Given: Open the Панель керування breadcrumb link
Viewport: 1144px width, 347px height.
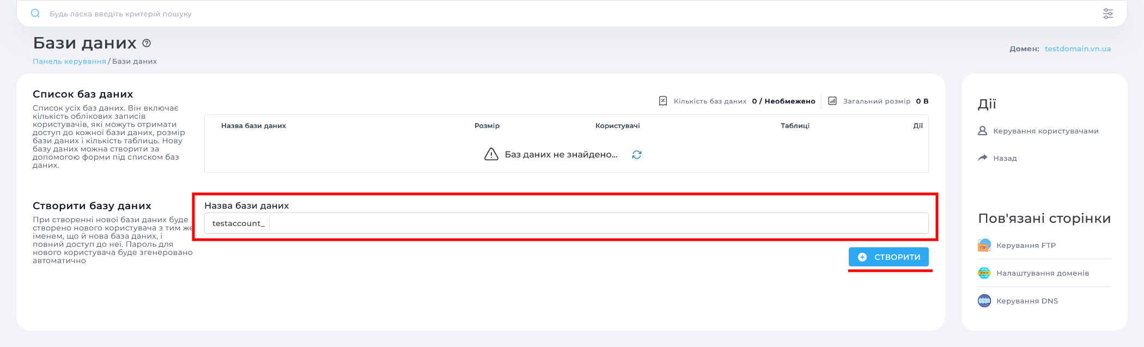Looking at the screenshot, I should tap(69, 61).
